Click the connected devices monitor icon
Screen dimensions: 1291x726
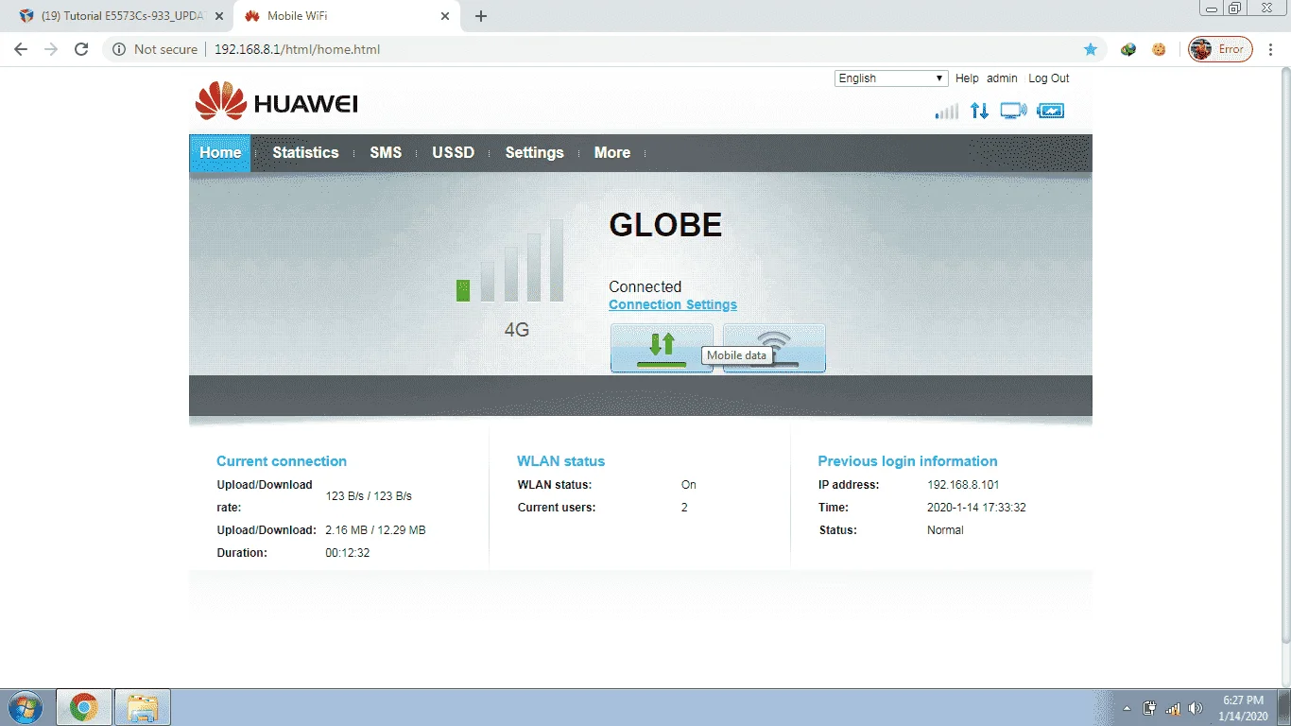click(1013, 111)
